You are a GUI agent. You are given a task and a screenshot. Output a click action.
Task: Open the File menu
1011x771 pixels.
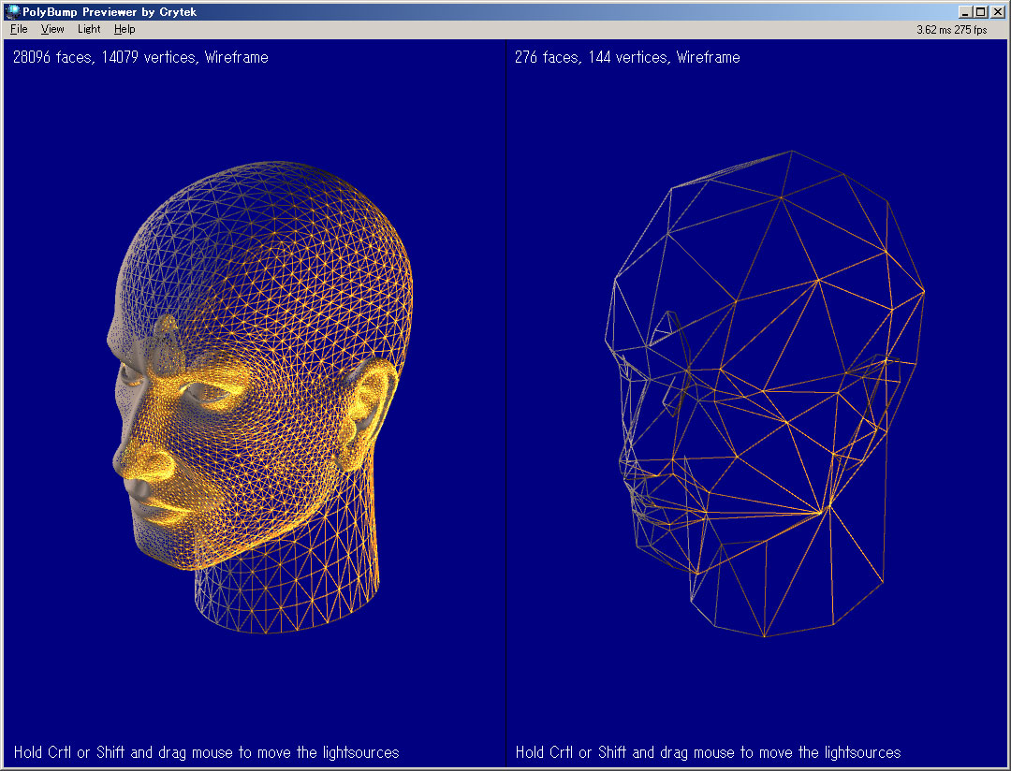pyautogui.click(x=19, y=29)
